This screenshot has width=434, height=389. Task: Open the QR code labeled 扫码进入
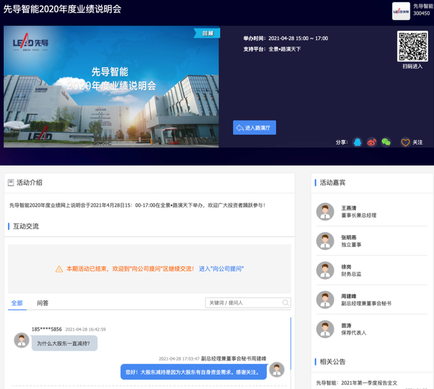(412, 46)
